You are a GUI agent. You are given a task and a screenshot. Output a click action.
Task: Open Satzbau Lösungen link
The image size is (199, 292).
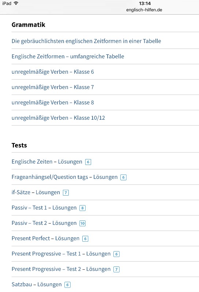coord(37,284)
